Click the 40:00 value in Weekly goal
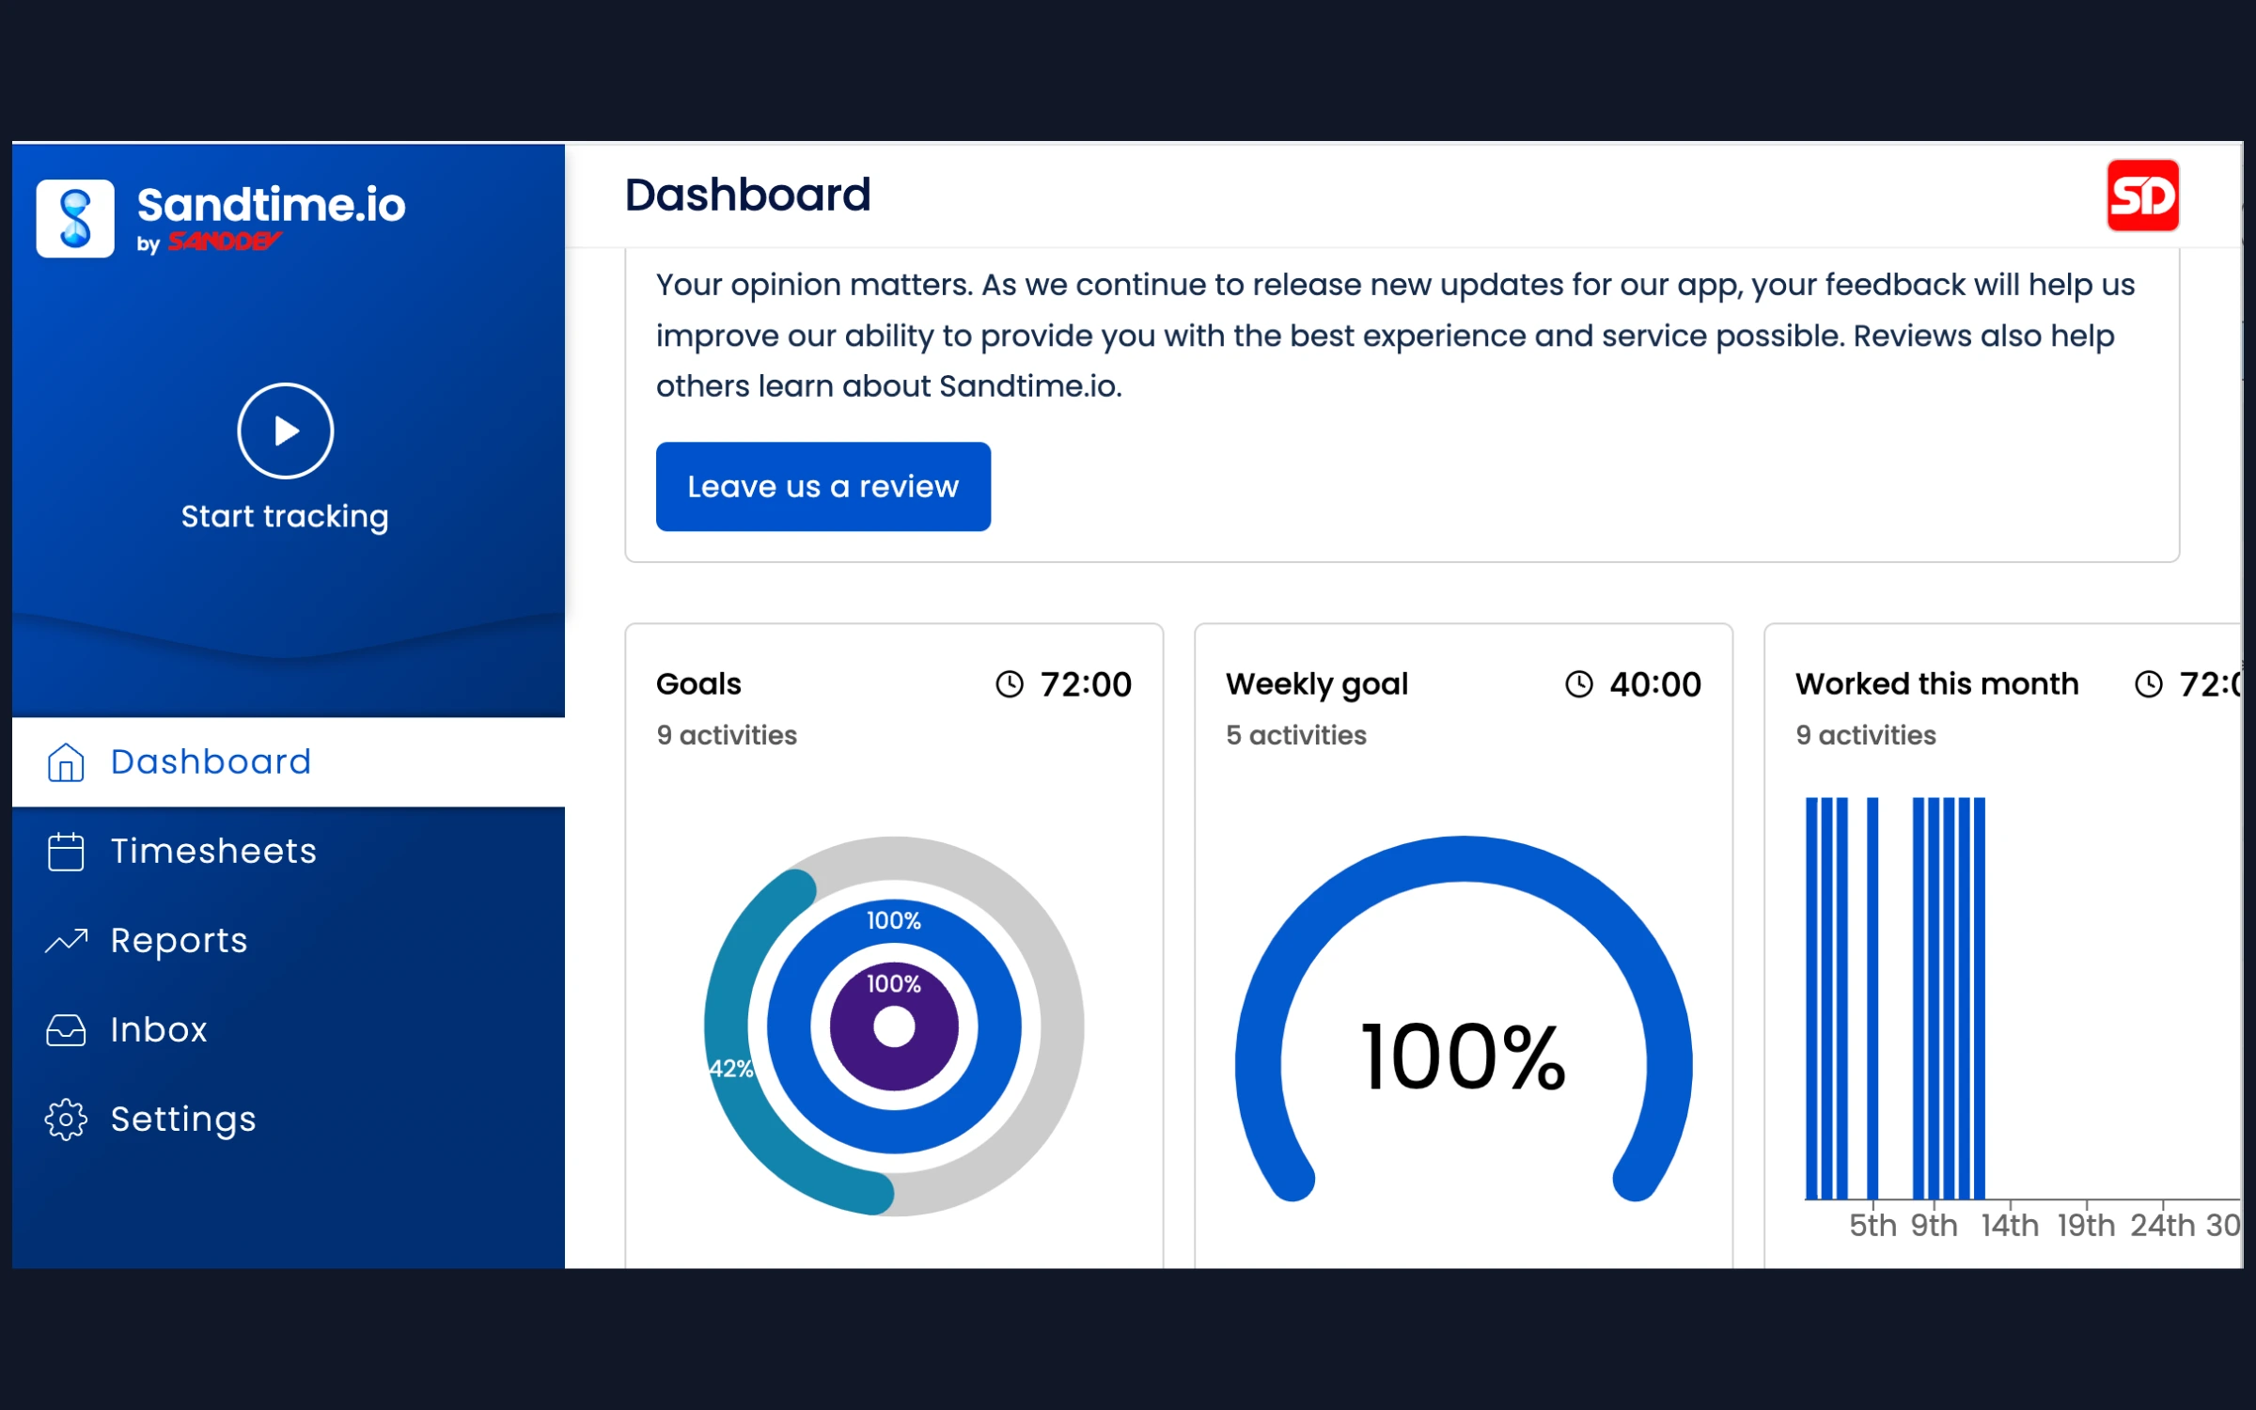Viewport: 2256px width, 1410px height. (x=1655, y=684)
